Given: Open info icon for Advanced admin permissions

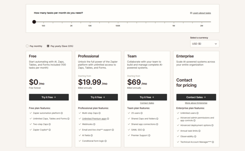Looking at the screenshot, I should coord(194,120).
